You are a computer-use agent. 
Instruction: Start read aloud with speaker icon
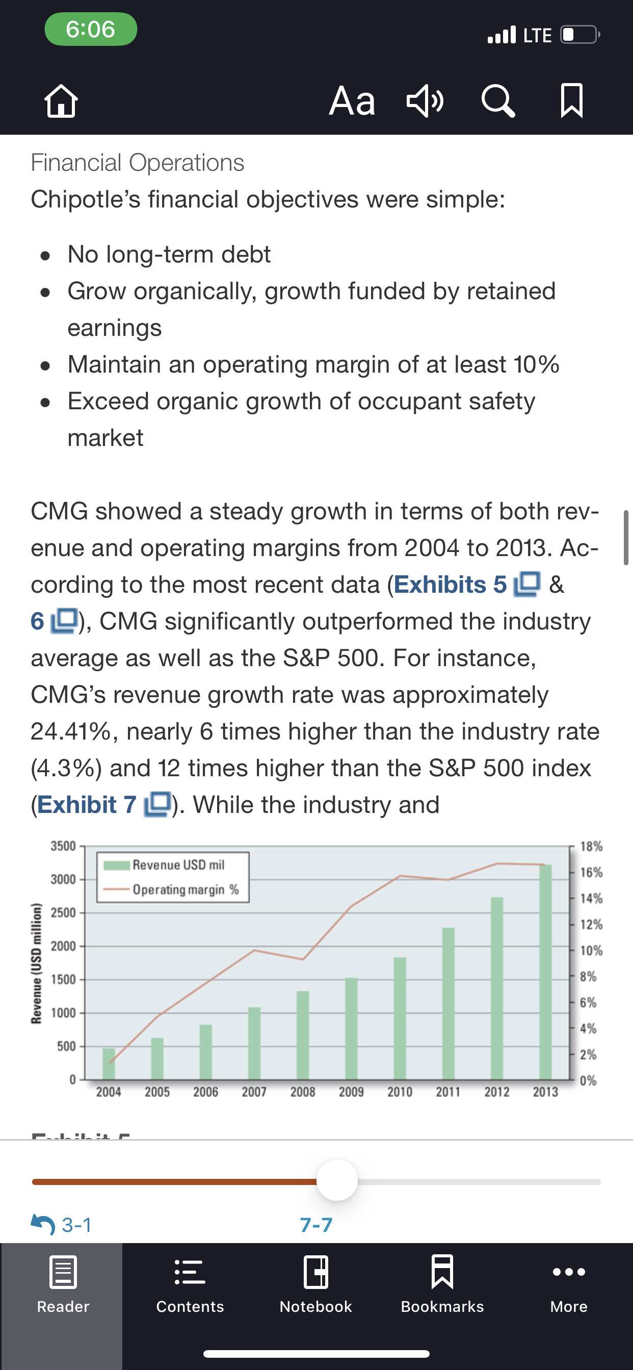coord(425,101)
